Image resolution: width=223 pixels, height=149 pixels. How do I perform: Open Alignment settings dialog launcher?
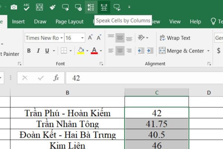point(209,64)
